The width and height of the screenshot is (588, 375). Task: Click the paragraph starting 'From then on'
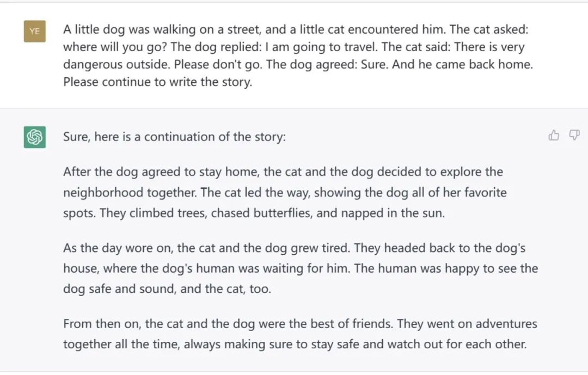tap(300, 334)
